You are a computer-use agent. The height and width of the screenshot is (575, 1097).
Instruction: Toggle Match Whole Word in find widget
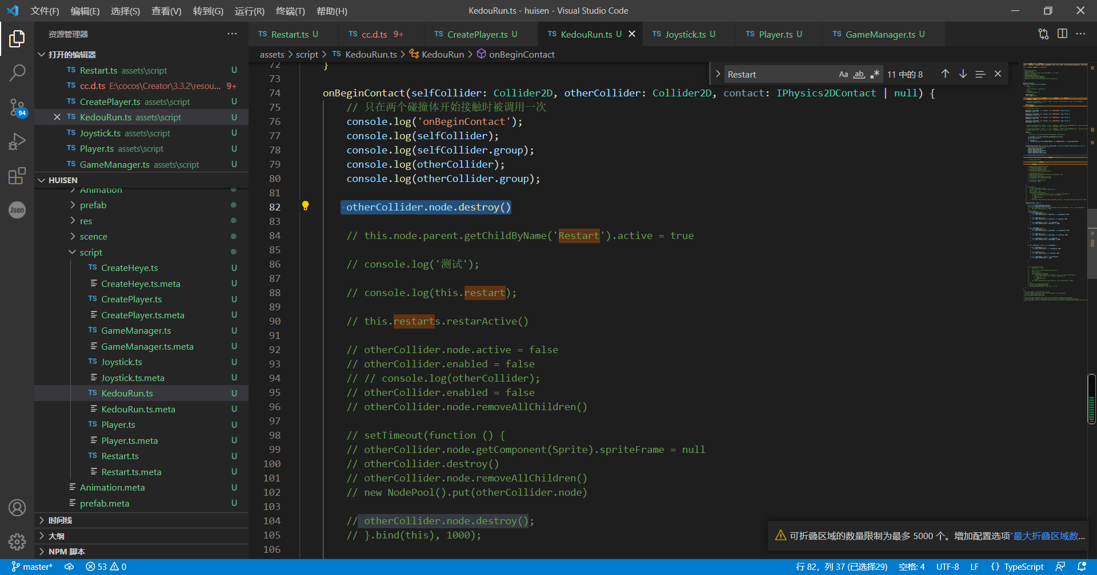[x=859, y=74]
